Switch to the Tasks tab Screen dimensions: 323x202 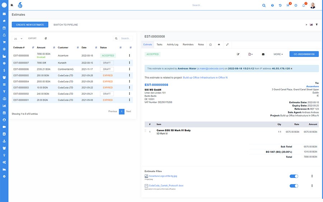tap(159, 44)
